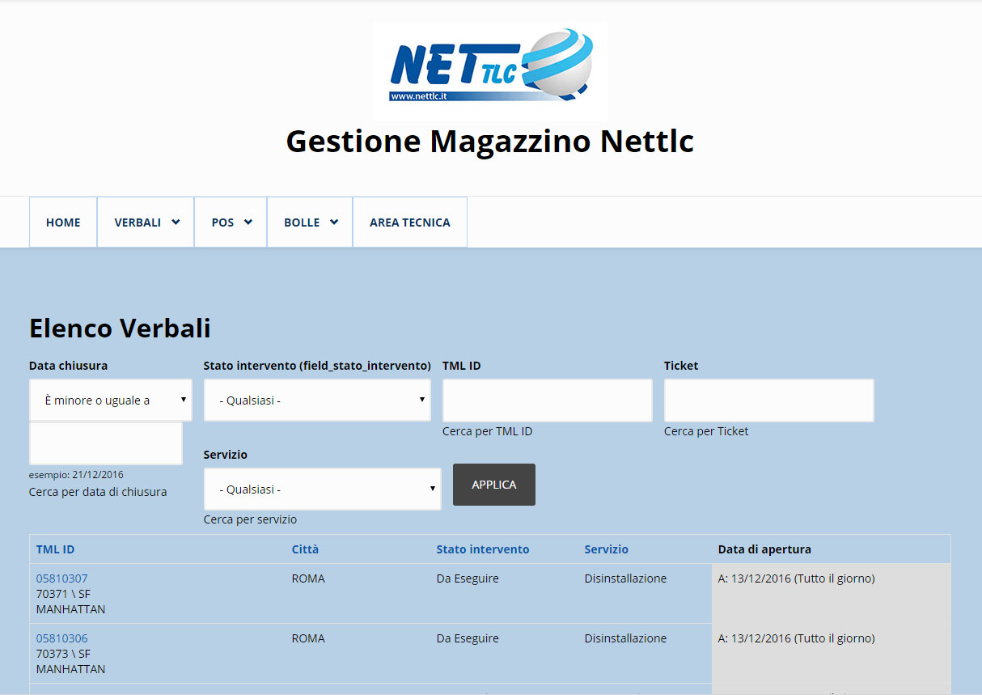Click the NET TLC logo image
The width and height of the screenshot is (982, 695).
[x=489, y=71]
